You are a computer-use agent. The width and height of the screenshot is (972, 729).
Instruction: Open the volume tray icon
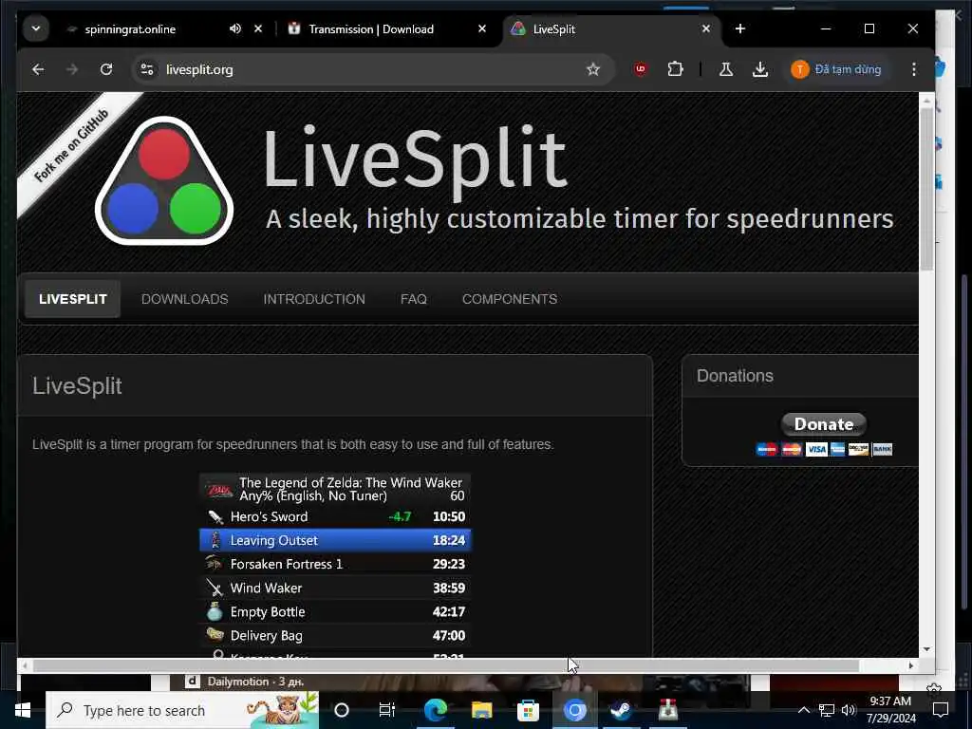pos(848,710)
